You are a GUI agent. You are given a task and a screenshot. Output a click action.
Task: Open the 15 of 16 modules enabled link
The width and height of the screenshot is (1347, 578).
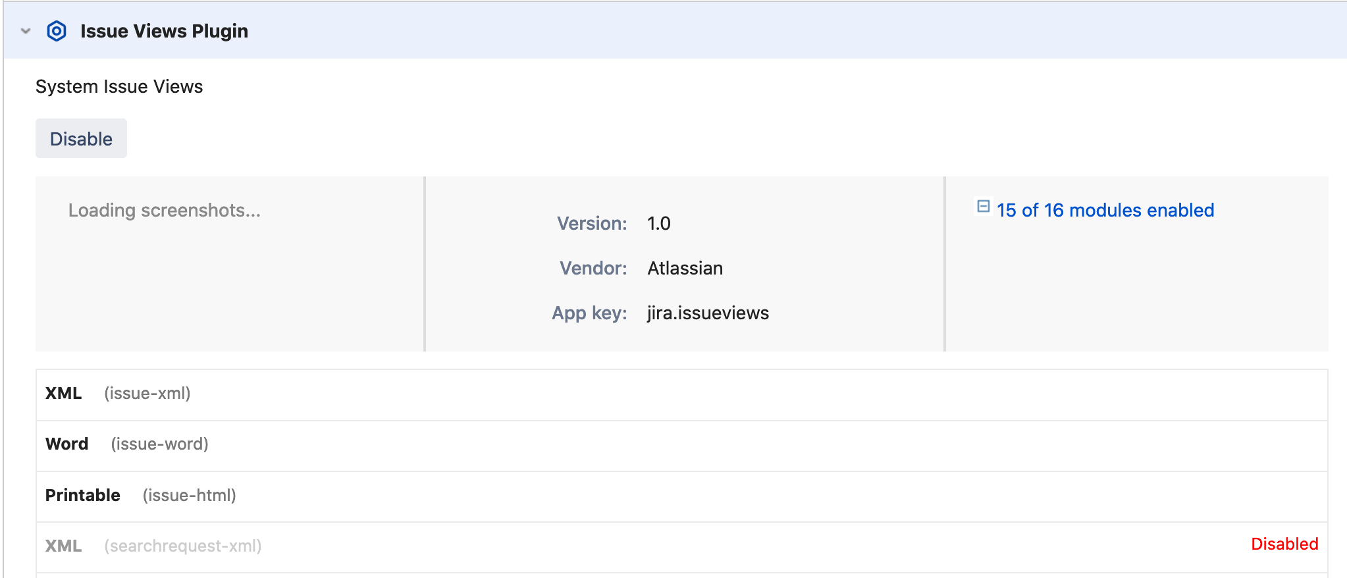(x=1105, y=210)
